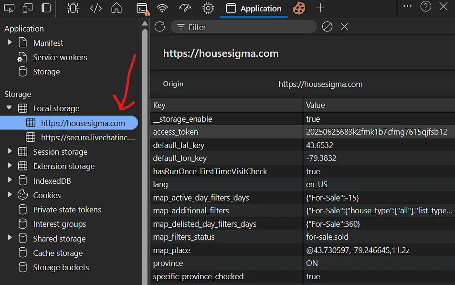This screenshot has height=285, width=455.
Task: Open the Performance gauge tool
Action: point(185,8)
